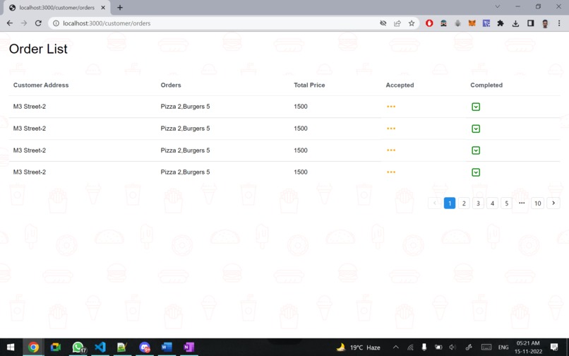The height and width of the screenshot is (356, 569).
Task: Go to pagination page 1
Action: [450, 203]
